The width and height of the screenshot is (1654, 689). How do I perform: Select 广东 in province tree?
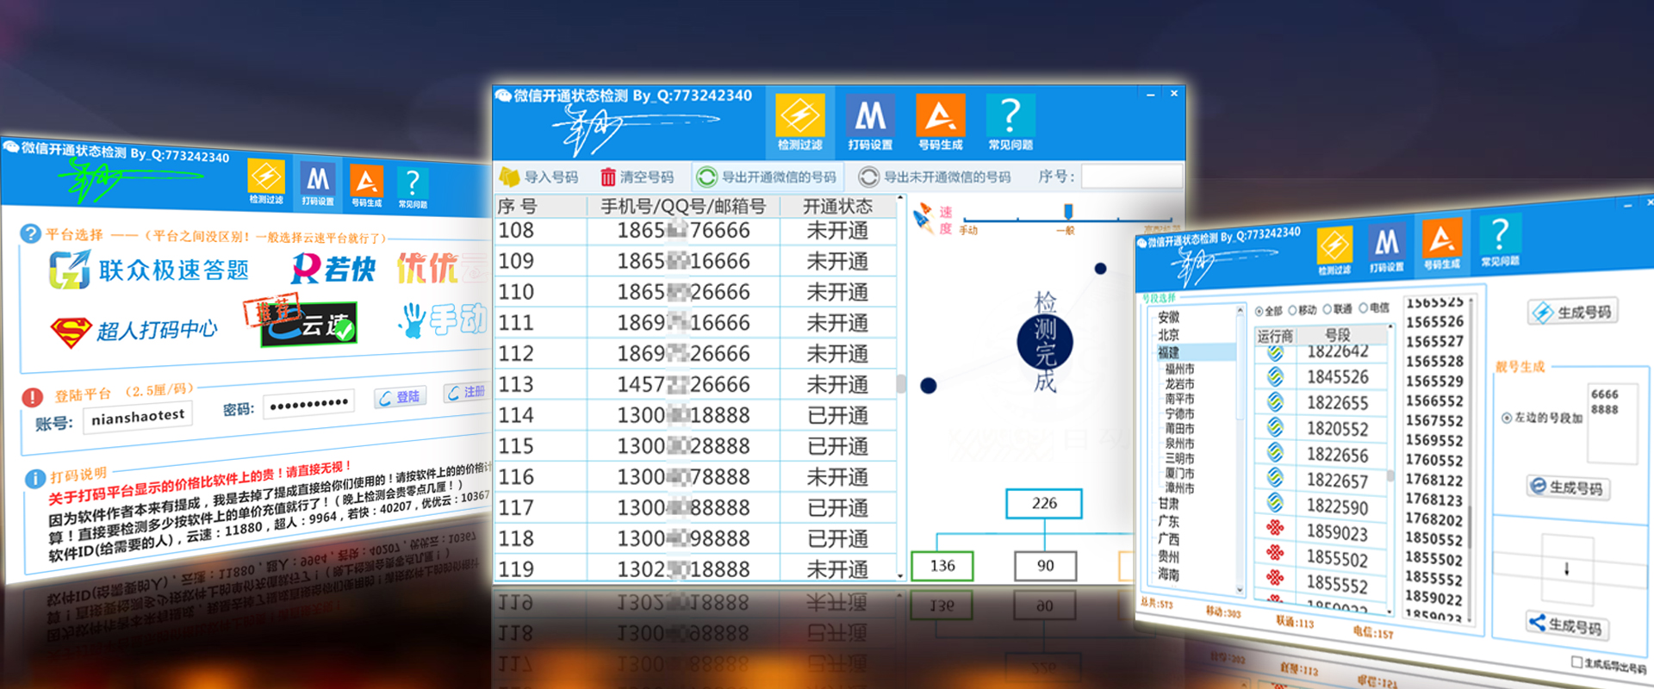click(1168, 521)
